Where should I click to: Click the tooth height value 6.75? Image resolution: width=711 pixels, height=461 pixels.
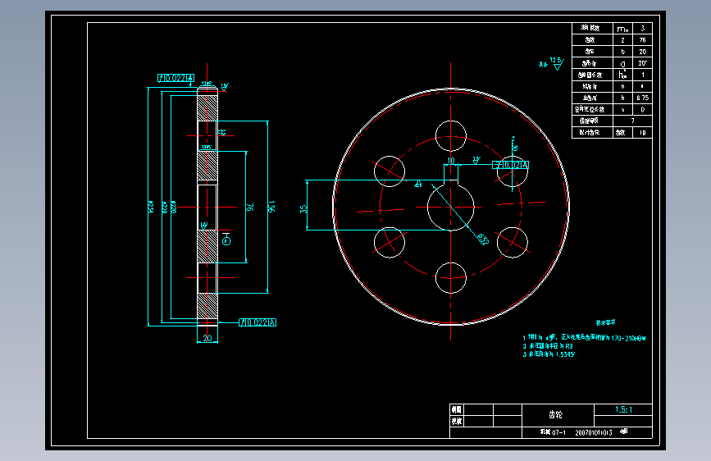tap(643, 98)
